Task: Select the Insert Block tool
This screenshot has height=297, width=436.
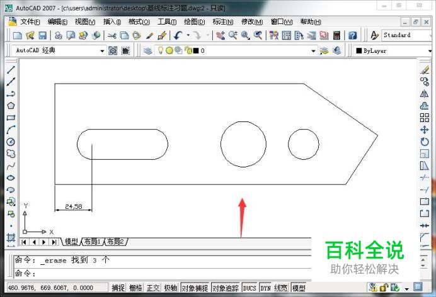Action: click(x=11, y=202)
